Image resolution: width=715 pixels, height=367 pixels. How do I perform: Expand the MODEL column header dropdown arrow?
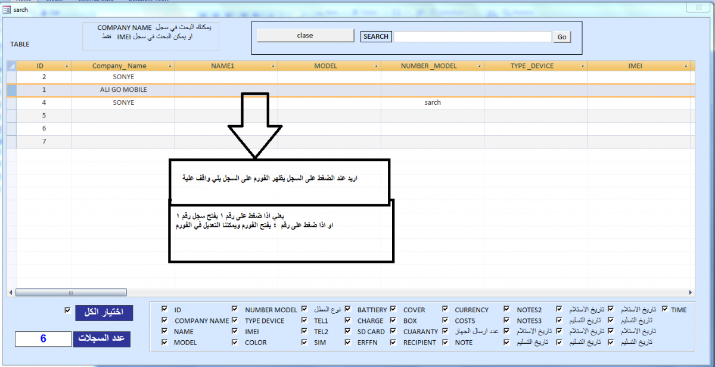point(376,66)
